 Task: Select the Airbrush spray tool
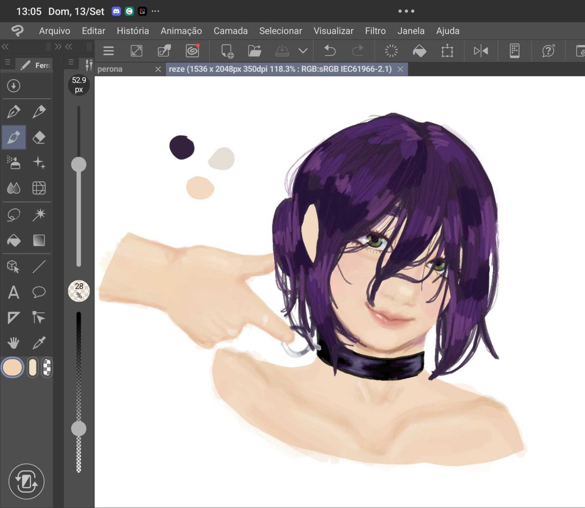(x=14, y=163)
